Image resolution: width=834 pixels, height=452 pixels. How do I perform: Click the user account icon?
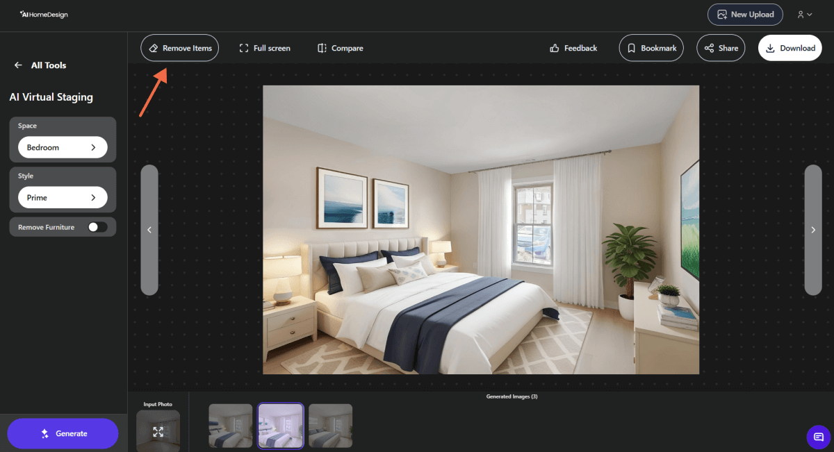click(799, 14)
